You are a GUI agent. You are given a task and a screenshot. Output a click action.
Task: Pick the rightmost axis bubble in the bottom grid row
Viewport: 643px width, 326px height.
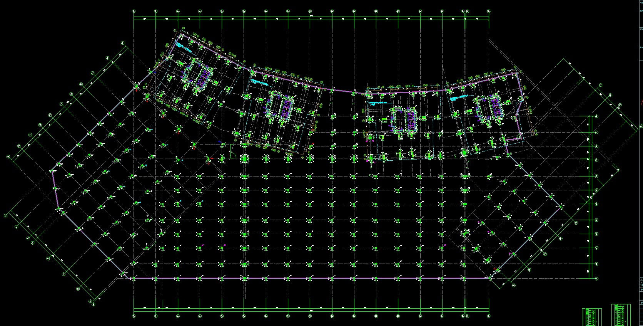coord(489,316)
